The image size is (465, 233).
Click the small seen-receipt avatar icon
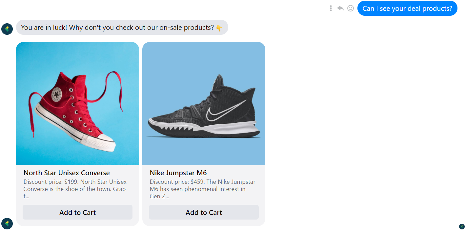[x=462, y=226]
